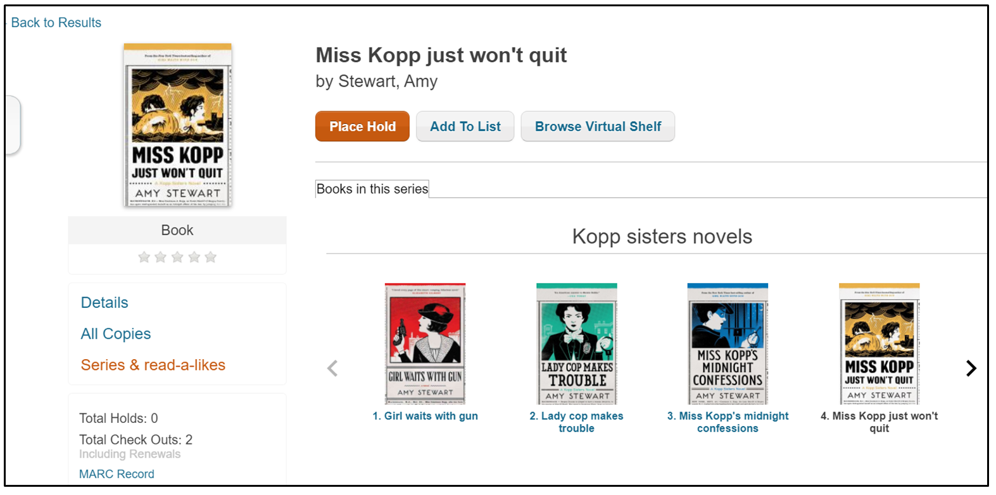
Task: Click the Place Hold button
Action: (x=362, y=126)
